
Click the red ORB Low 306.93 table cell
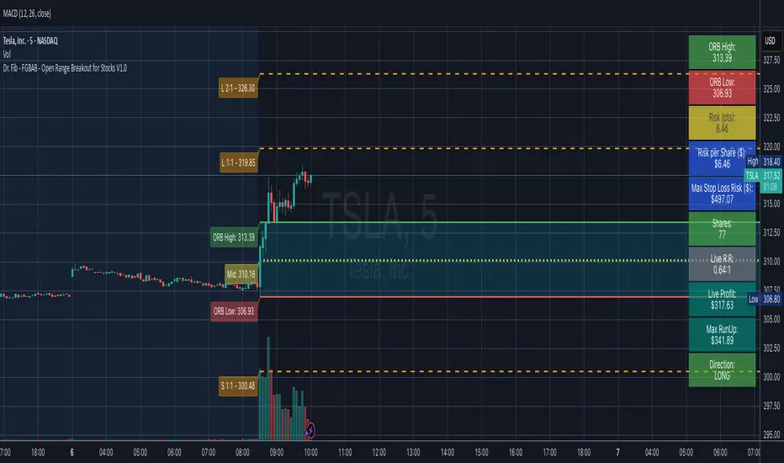click(722, 88)
